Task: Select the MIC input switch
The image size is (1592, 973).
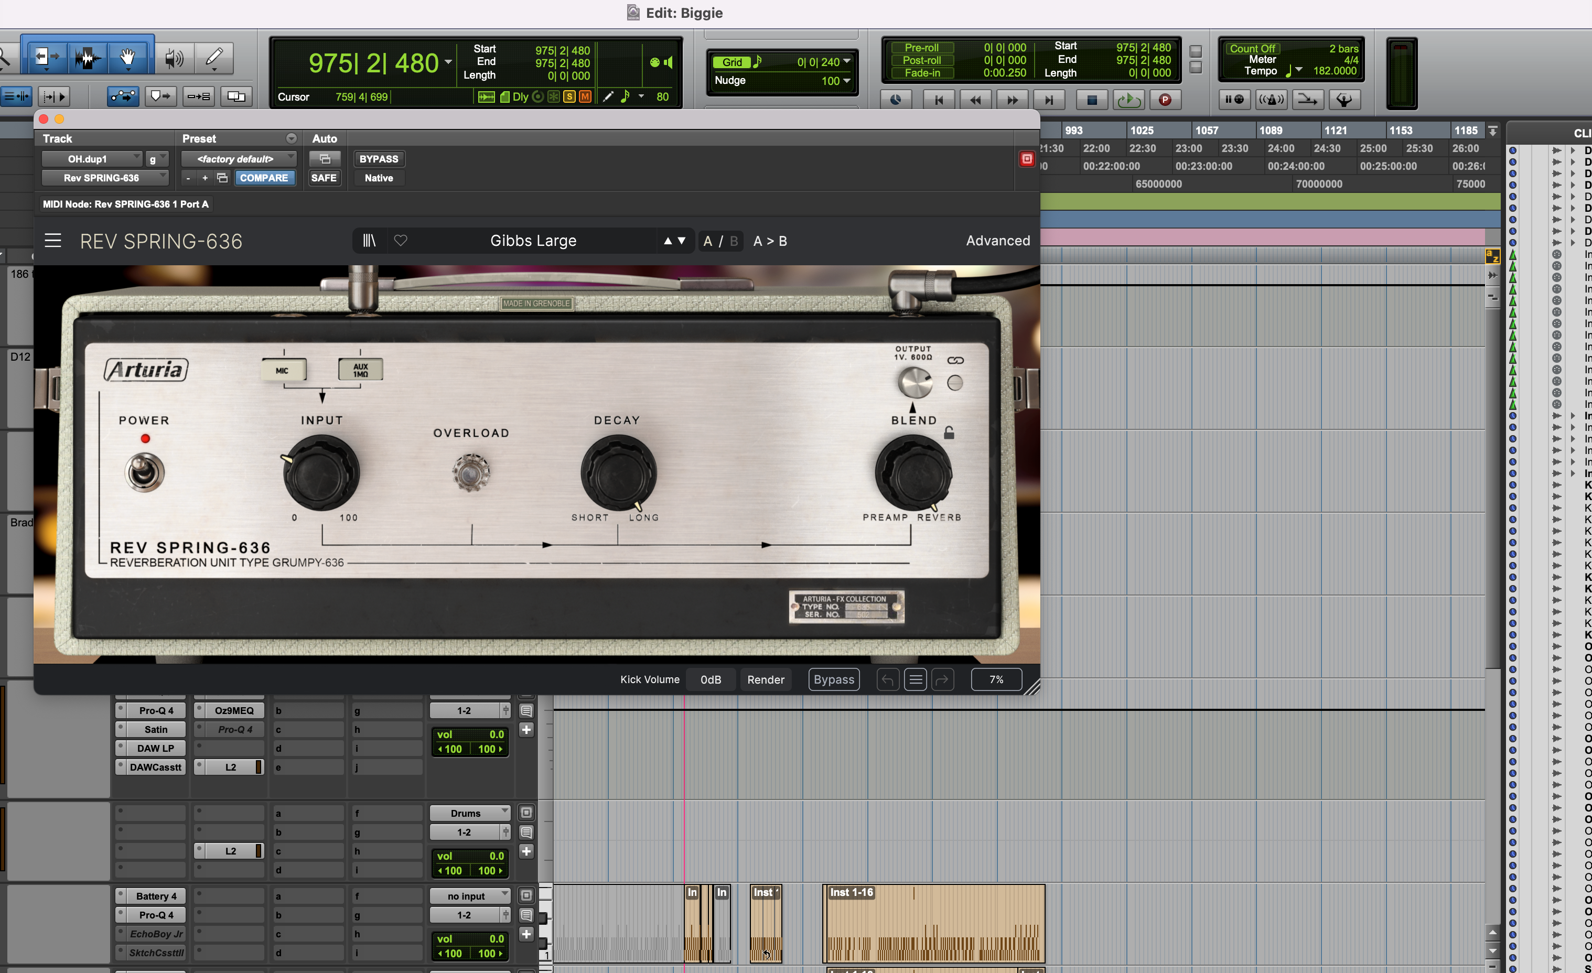Action: tap(283, 370)
